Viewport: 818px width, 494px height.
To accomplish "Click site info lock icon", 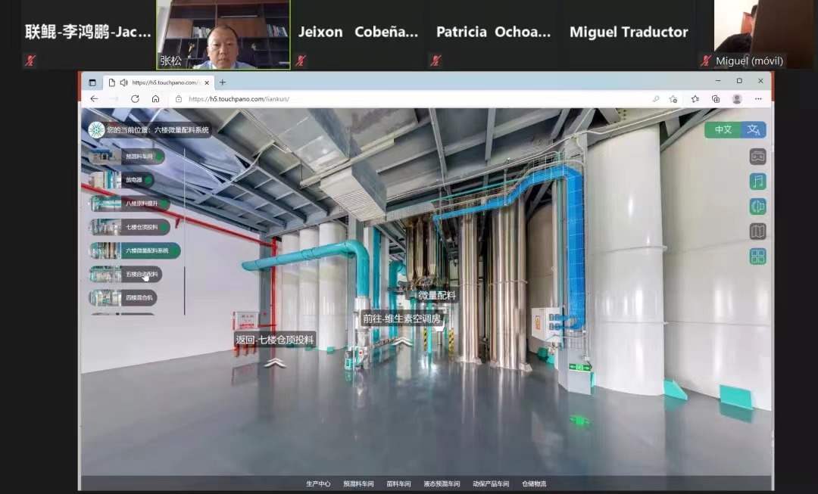I will click(179, 99).
